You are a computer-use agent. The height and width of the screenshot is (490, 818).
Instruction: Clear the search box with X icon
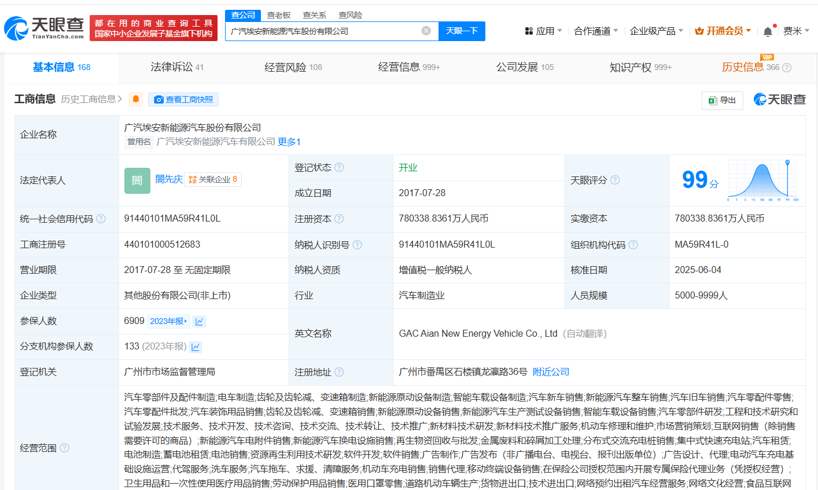pos(426,31)
